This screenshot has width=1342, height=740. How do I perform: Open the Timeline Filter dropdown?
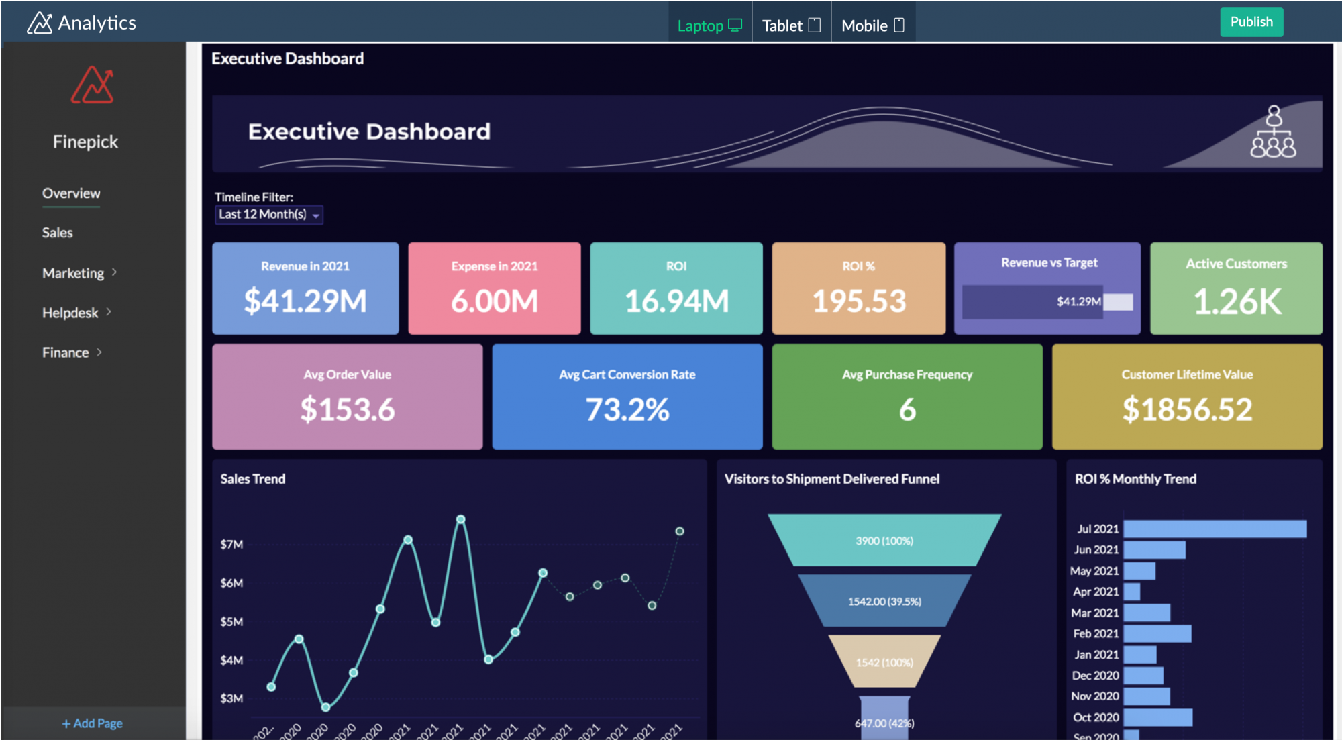tap(266, 214)
